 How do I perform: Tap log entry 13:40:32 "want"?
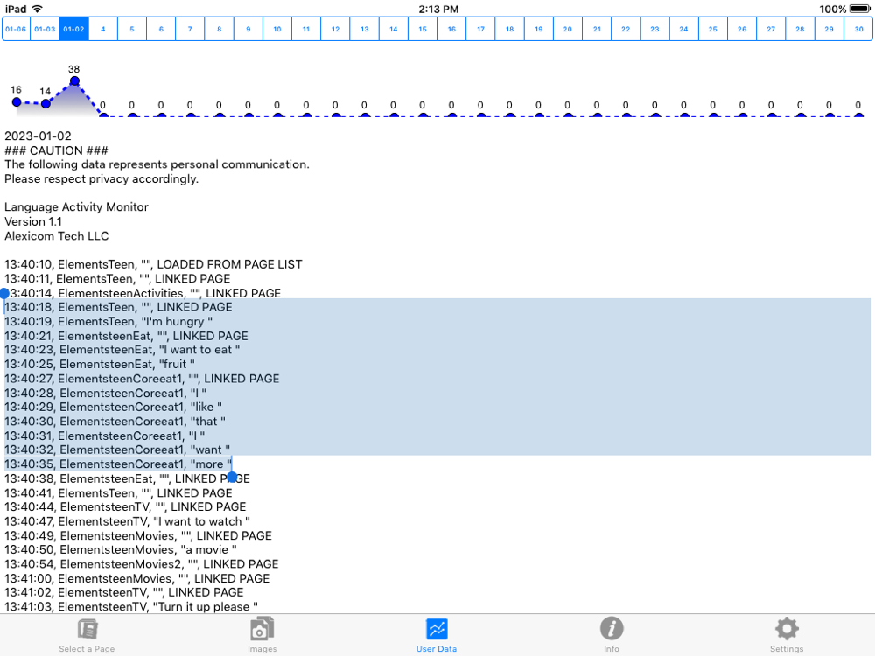(117, 450)
